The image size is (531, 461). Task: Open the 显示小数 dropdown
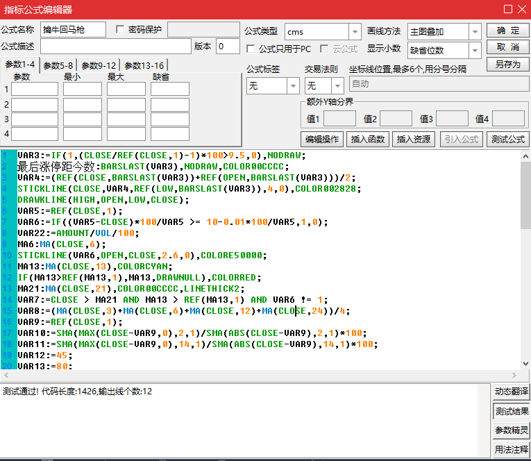tap(475, 50)
